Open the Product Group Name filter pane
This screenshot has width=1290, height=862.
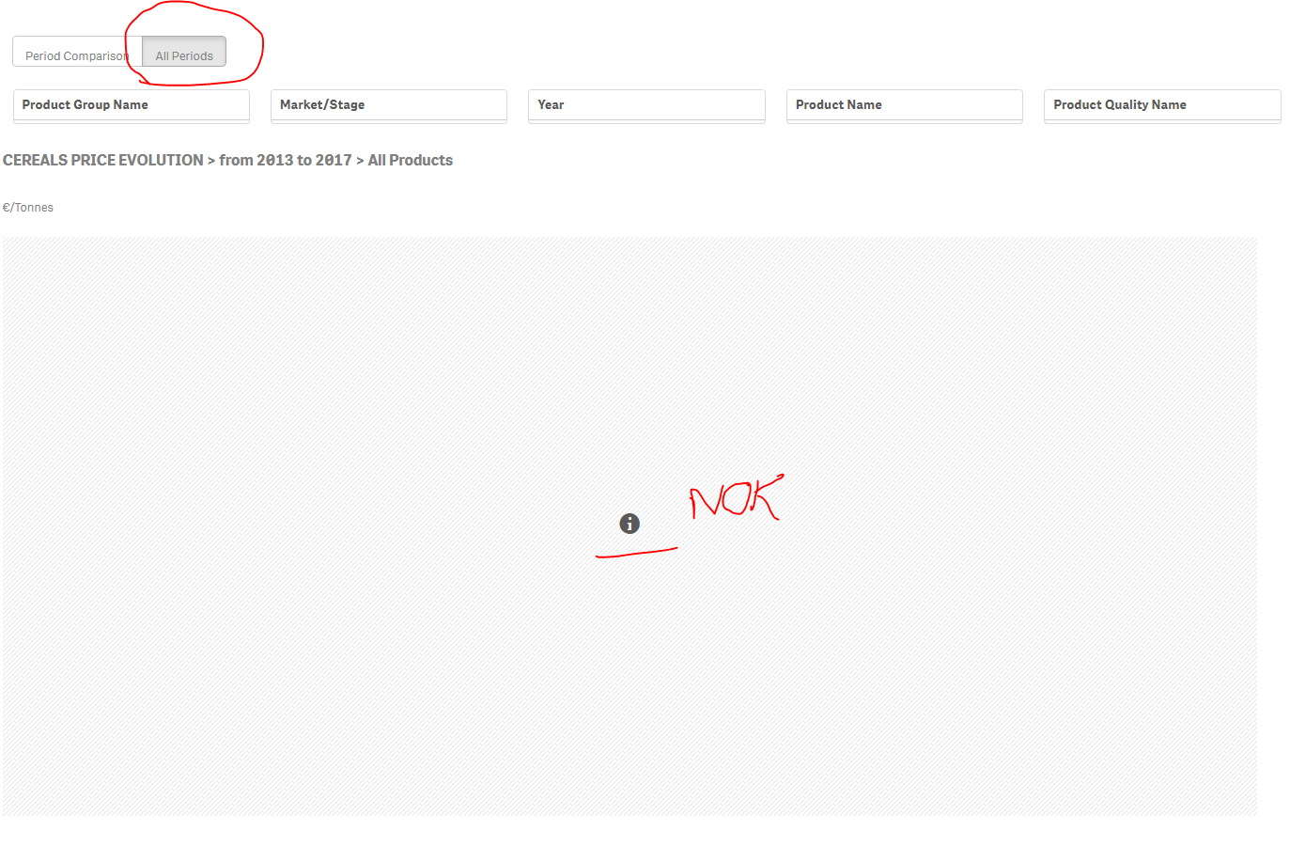131,104
